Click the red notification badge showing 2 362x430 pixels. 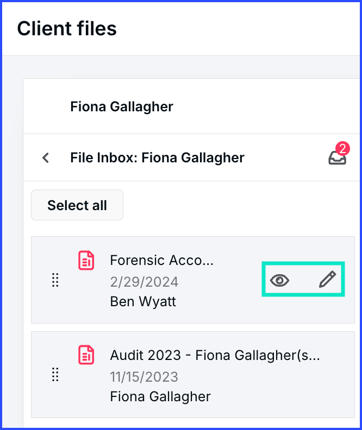[342, 149]
